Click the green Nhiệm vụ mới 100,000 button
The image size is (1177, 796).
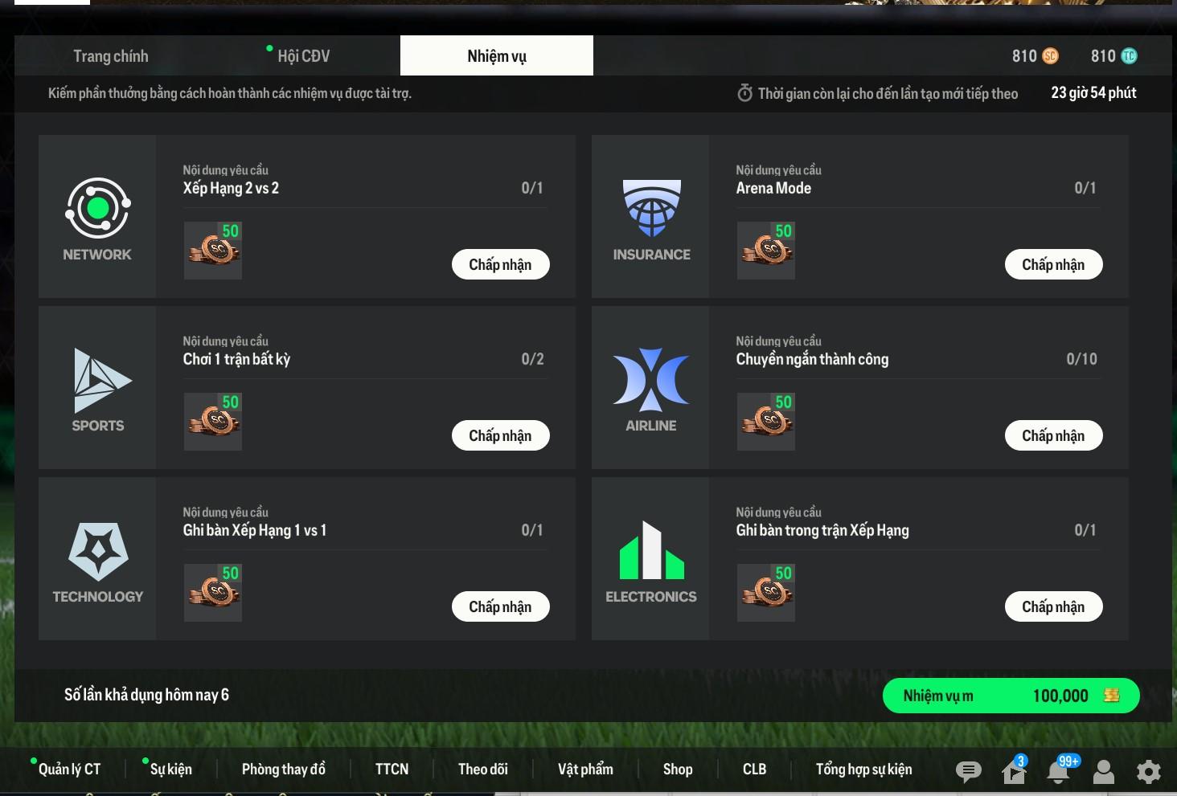(1011, 696)
